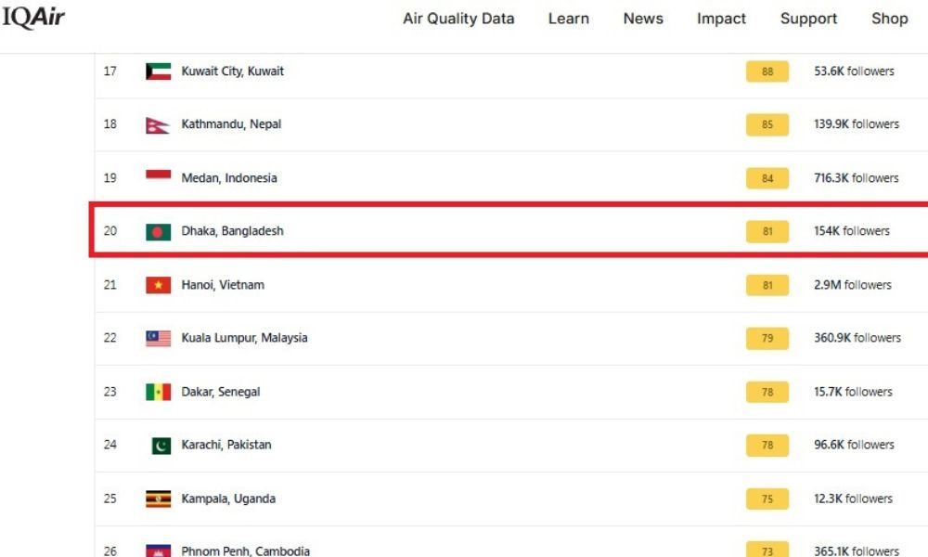Click '12.3K followers' text
Screen dimensions: 928x557
point(853,499)
